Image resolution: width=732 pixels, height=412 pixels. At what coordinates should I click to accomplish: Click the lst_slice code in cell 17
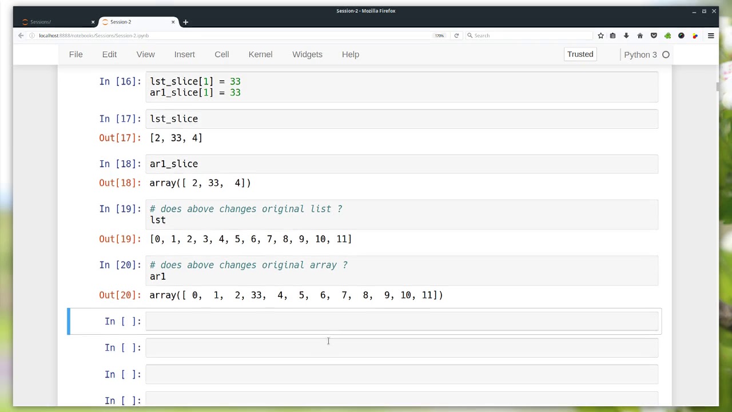point(174,119)
